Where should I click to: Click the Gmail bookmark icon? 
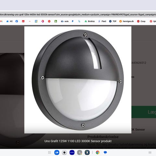tap(1, 21)
